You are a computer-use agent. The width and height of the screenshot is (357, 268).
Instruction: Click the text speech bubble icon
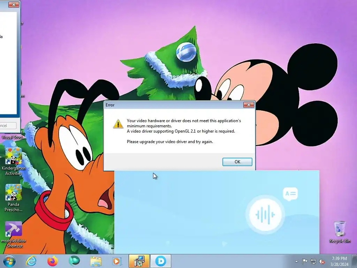point(290,194)
